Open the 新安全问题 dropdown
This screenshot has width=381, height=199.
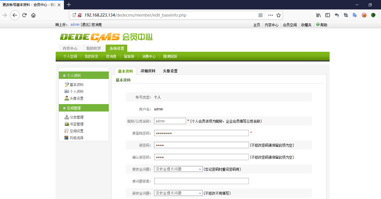(x=178, y=193)
